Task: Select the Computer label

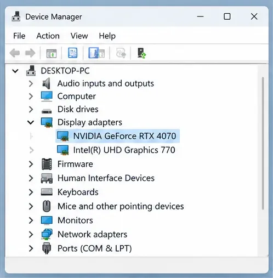Action: point(77,97)
